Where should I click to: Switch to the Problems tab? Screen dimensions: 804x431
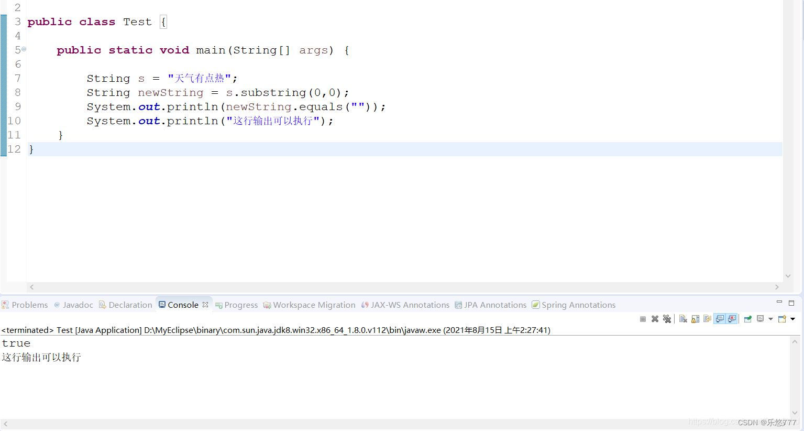pos(25,305)
